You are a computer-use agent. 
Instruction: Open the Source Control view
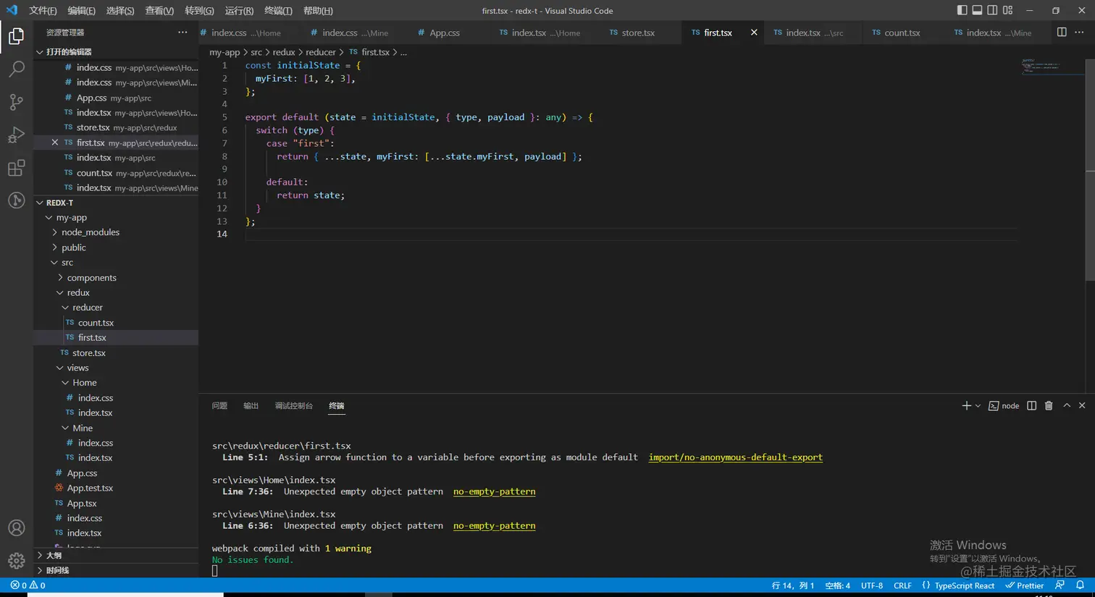(x=16, y=102)
